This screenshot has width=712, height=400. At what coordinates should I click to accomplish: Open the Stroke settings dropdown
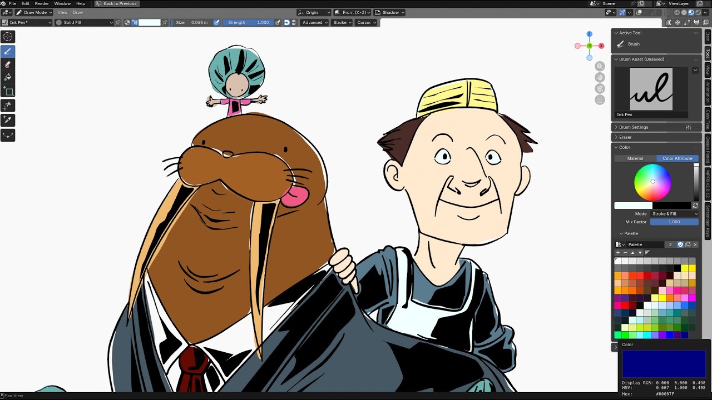tap(342, 22)
